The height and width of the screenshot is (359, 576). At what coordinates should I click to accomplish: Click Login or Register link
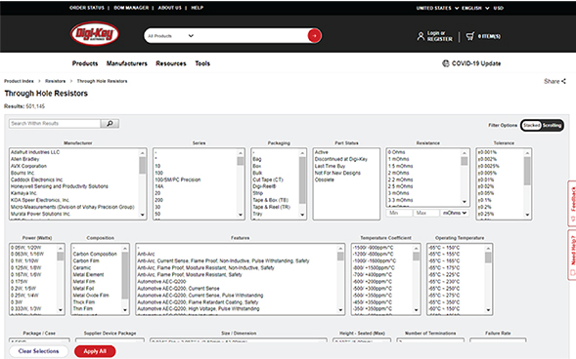point(440,36)
